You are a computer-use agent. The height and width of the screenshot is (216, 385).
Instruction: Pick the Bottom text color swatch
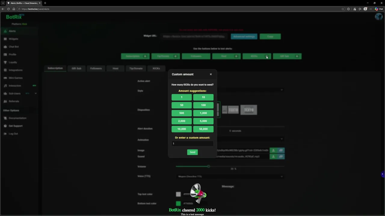pos(178,204)
